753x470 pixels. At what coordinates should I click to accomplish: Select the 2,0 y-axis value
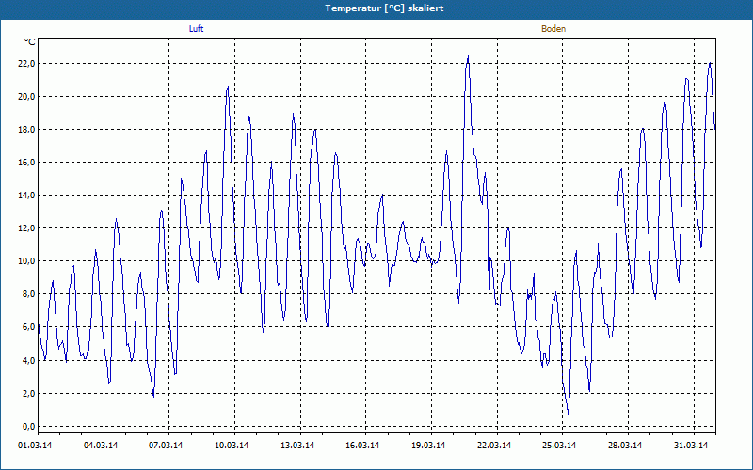28,393
